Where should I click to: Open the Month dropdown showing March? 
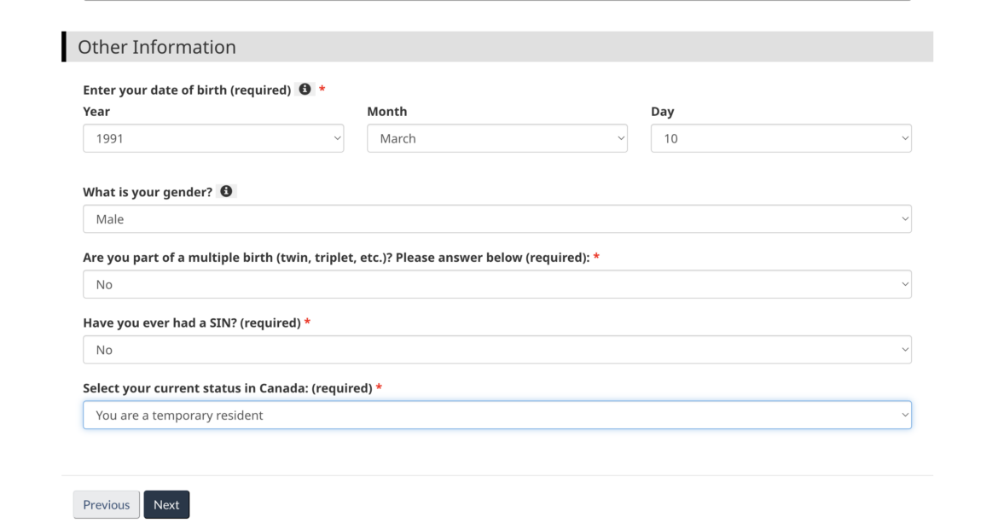[497, 137]
